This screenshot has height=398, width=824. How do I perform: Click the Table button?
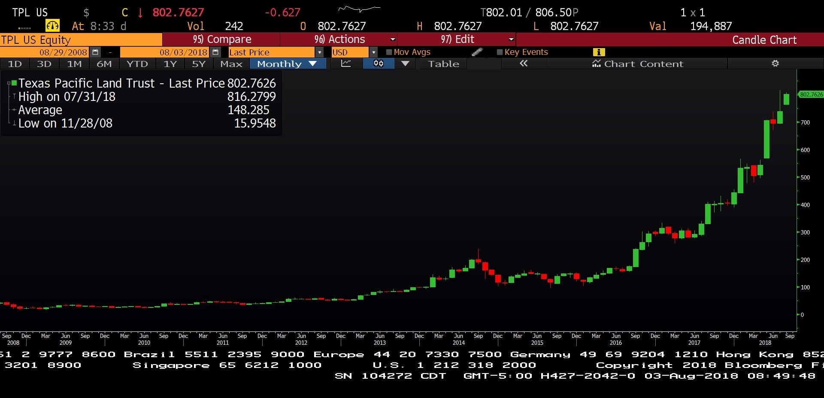pyautogui.click(x=443, y=64)
